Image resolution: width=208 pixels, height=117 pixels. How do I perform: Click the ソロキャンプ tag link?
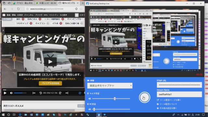(22, 23)
